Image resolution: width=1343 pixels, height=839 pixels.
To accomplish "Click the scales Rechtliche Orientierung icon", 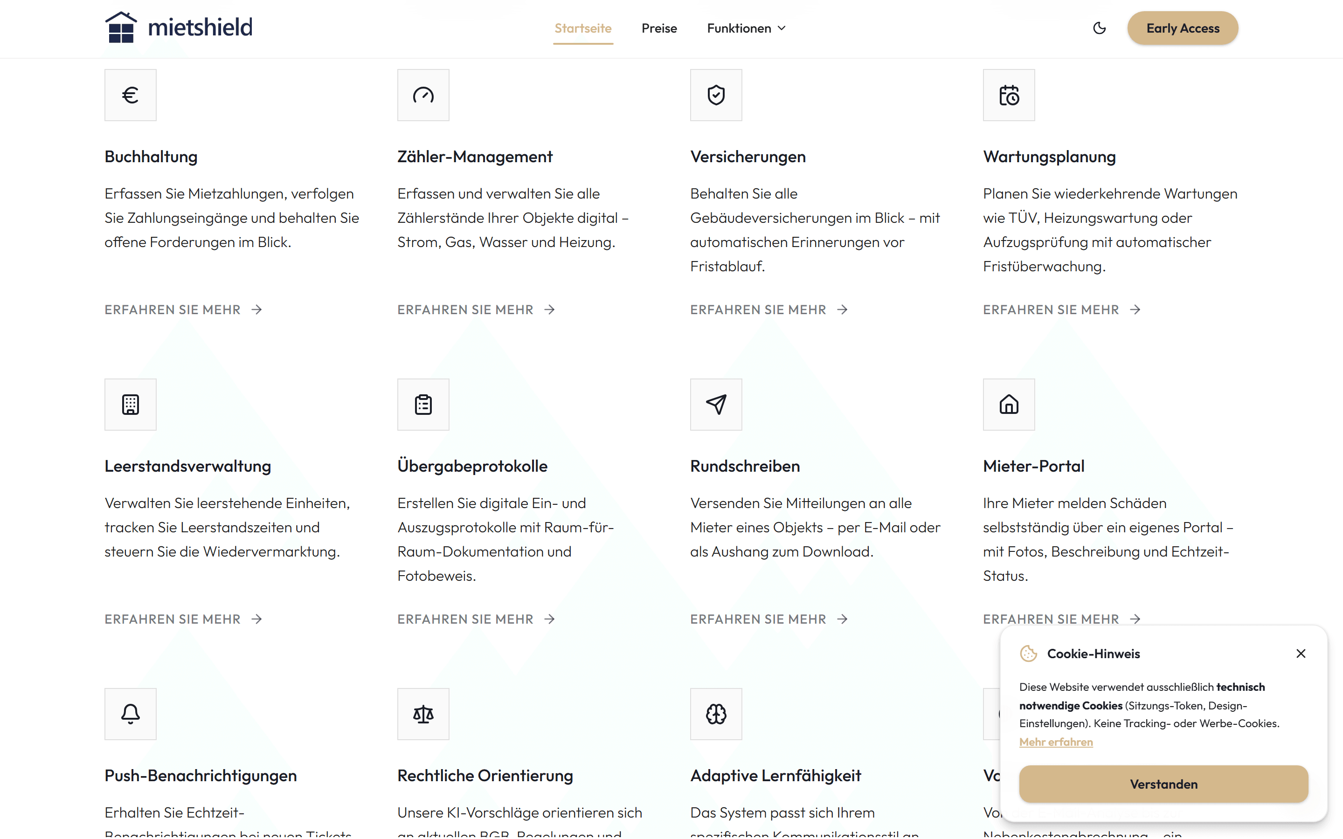I will click(x=423, y=714).
